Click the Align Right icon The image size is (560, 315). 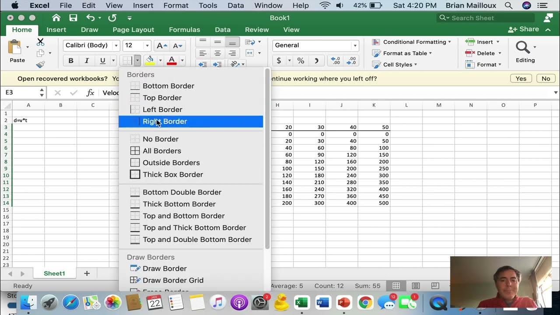point(232,53)
